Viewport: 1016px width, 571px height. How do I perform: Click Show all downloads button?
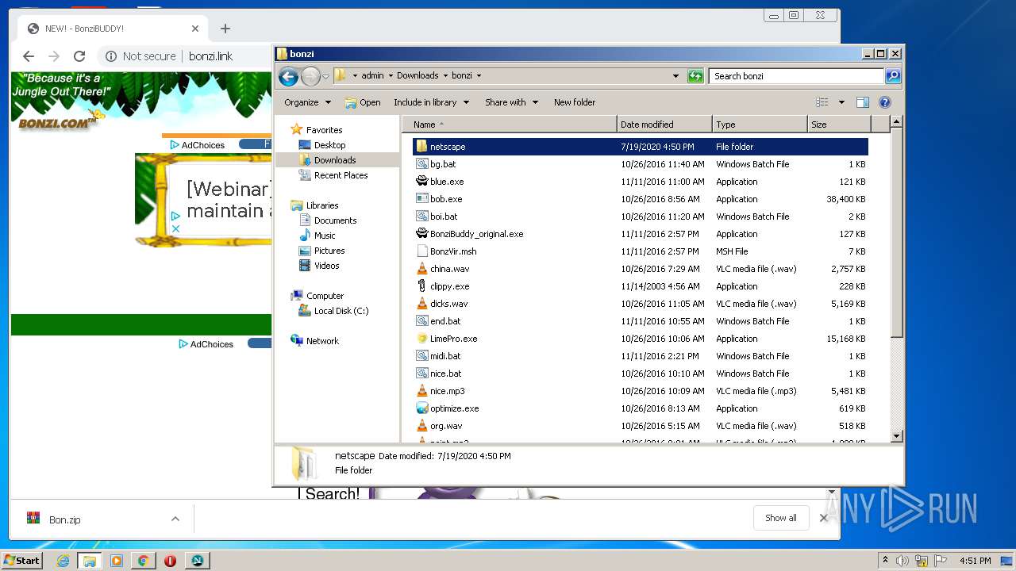point(781,518)
